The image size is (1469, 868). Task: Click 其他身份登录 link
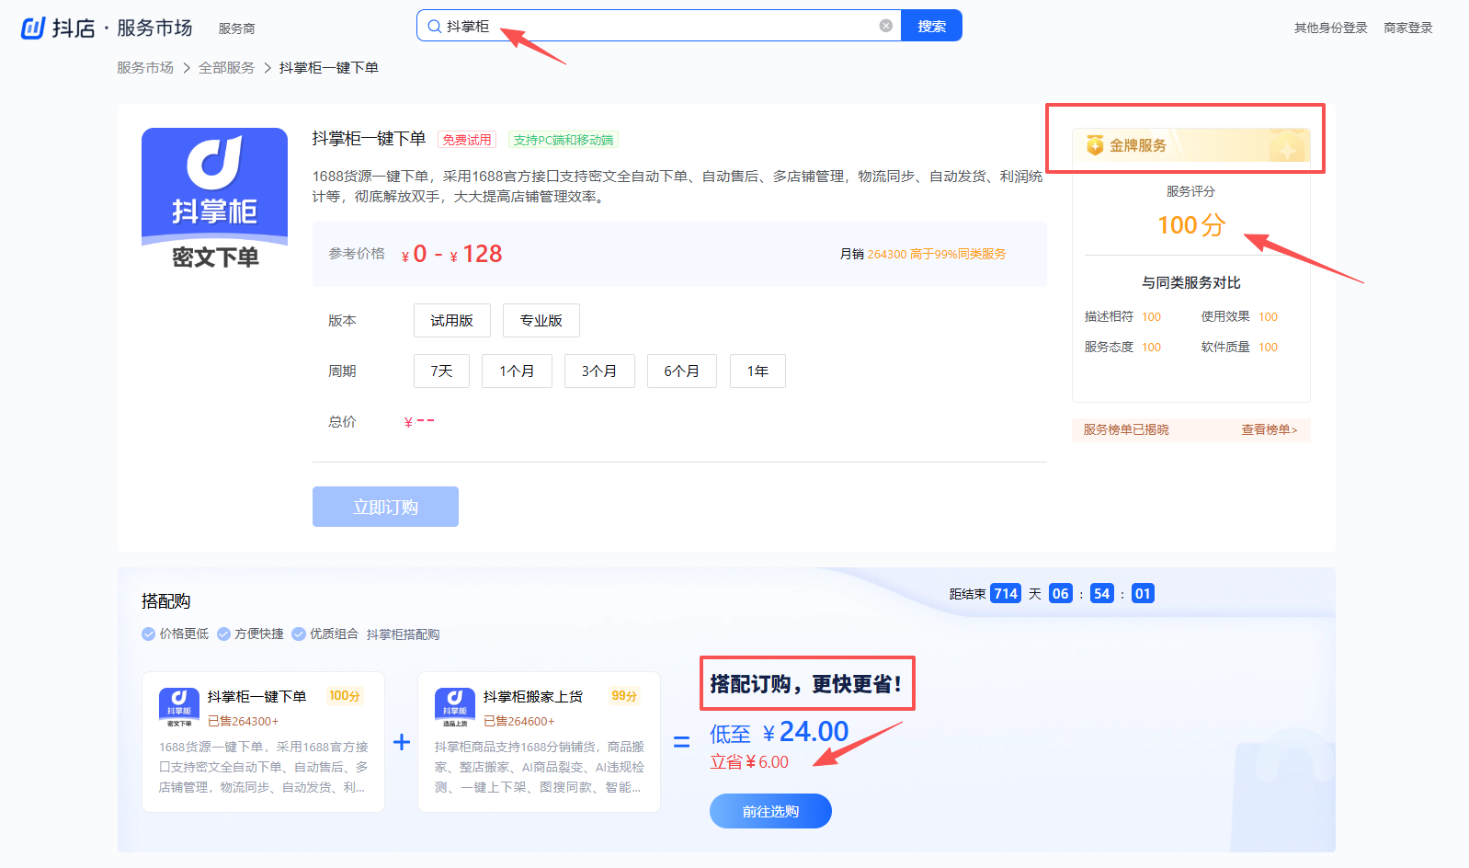(1331, 28)
